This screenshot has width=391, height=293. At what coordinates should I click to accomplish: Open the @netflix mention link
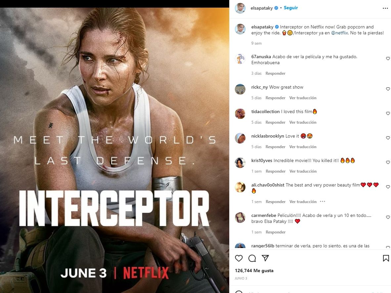click(339, 33)
